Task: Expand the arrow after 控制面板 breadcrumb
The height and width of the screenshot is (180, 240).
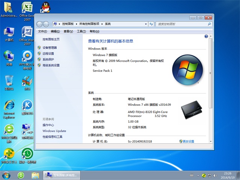Action: point(76,24)
